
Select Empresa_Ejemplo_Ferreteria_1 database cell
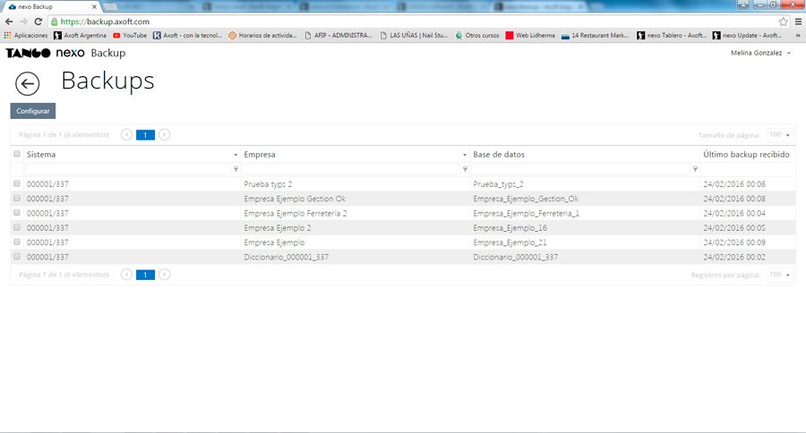(526, 213)
